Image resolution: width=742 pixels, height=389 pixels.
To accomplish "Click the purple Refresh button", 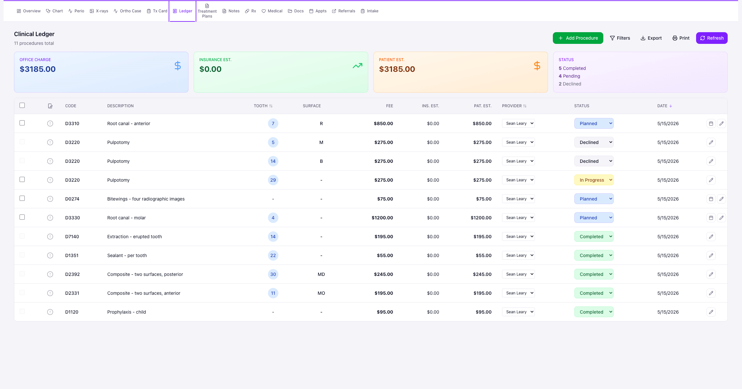I will 712,38.
